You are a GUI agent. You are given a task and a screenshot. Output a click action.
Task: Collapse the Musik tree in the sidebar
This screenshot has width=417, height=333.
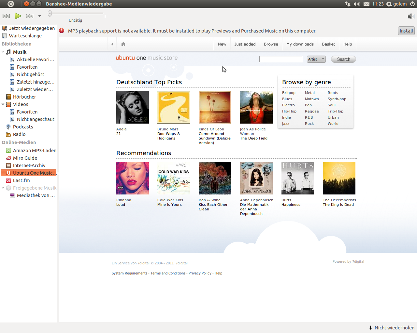(3, 52)
